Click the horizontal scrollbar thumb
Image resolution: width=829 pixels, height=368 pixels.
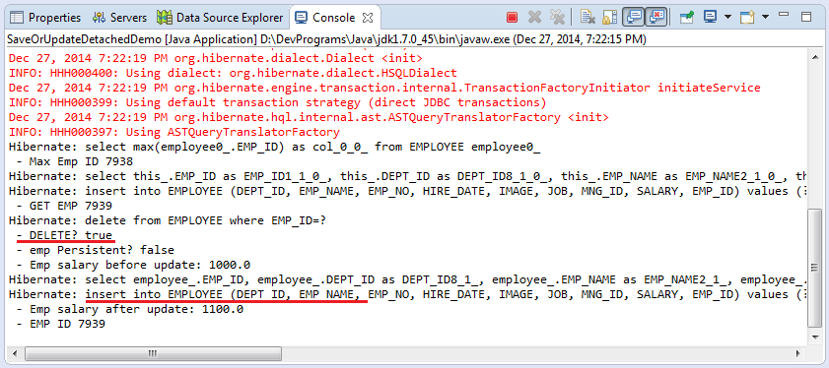pyautogui.click(x=152, y=353)
